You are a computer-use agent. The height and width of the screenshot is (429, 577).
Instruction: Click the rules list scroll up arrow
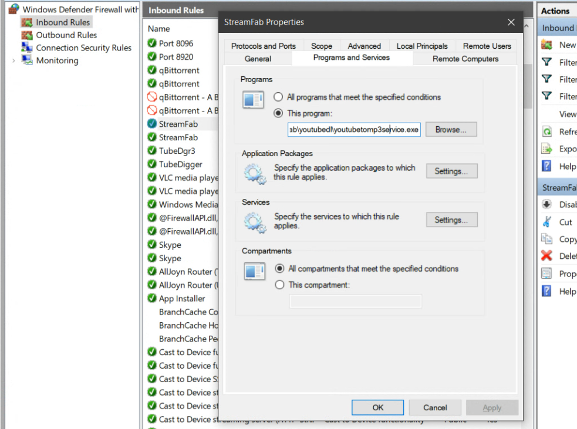[527, 26]
